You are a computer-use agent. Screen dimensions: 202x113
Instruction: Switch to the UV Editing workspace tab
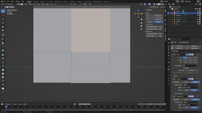click(x=50, y=2)
